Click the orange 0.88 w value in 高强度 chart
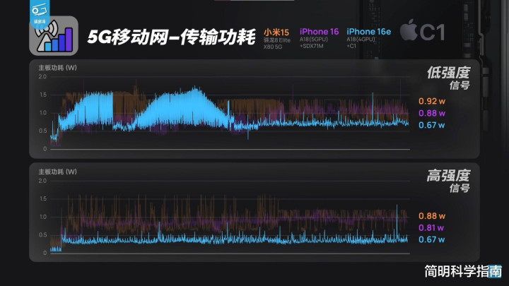509x286 pixels. click(x=432, y=216)
